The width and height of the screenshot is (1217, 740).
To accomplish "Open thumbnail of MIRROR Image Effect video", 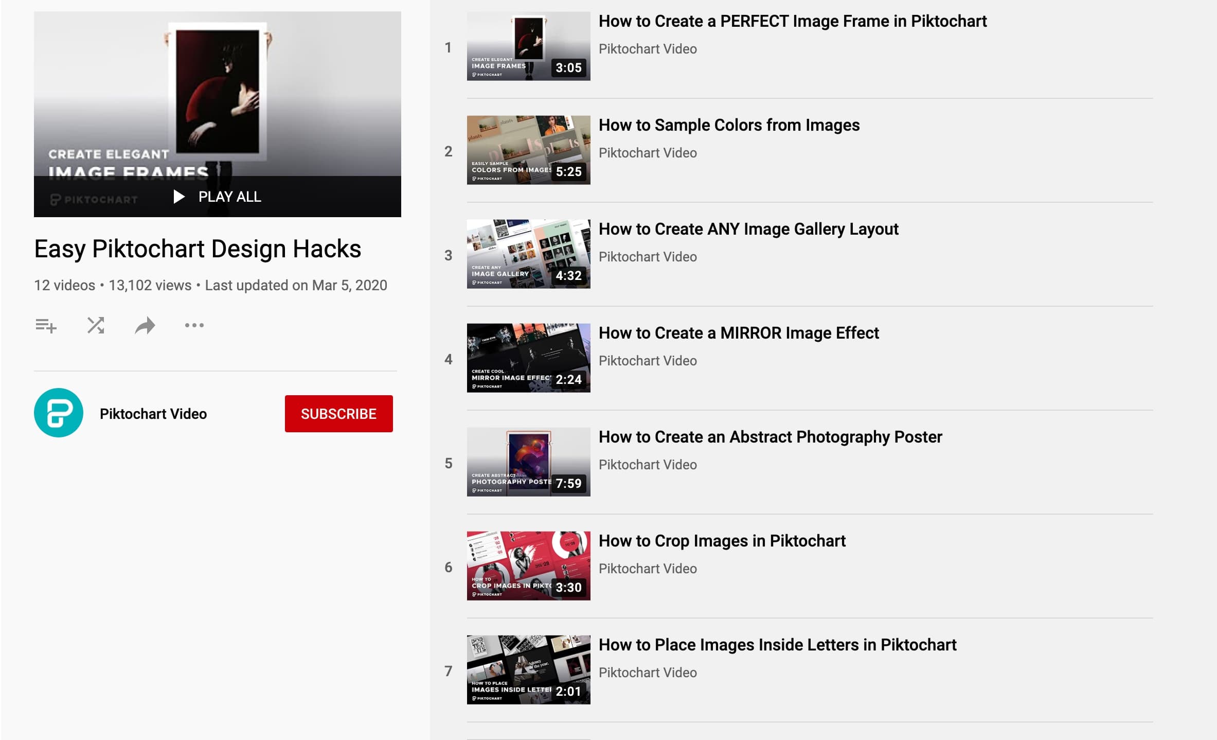I will [x=528, y=358].
